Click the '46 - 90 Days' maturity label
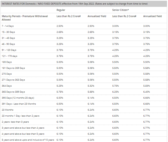 pyautogui.click(x=8, y=44)
